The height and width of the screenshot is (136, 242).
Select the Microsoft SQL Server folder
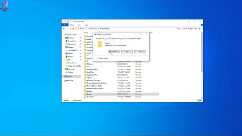coord(93,80)
